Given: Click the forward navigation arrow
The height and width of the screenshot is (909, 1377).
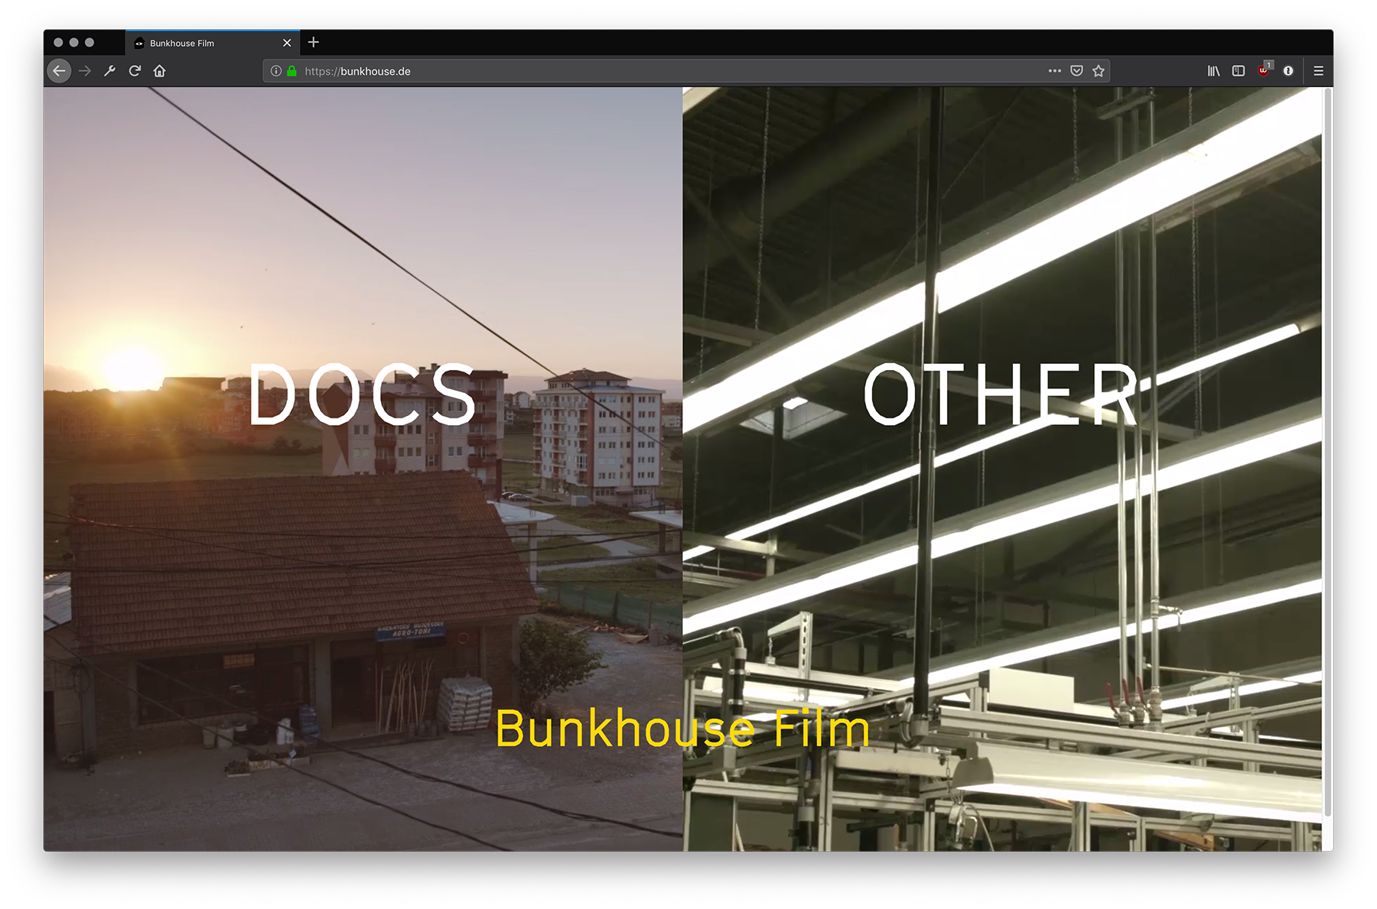Looking at the screenshot, I should point(85,71).
